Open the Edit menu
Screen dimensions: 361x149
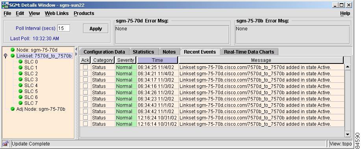(20, 13)
